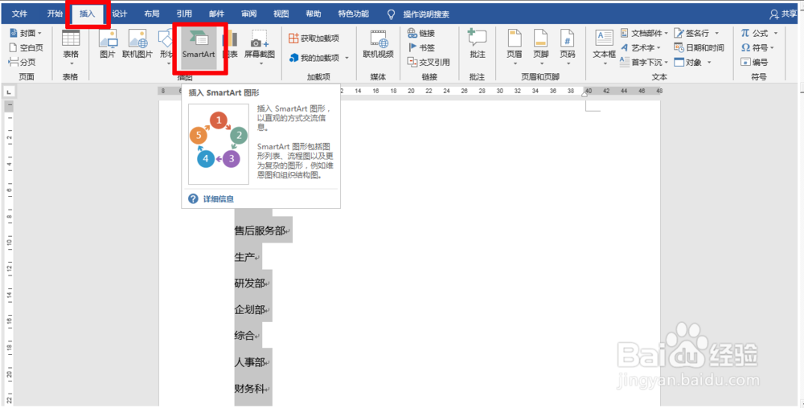Open the 我的加载项 dropdown
The image size is (804, 408).
(x=318, y=58)
